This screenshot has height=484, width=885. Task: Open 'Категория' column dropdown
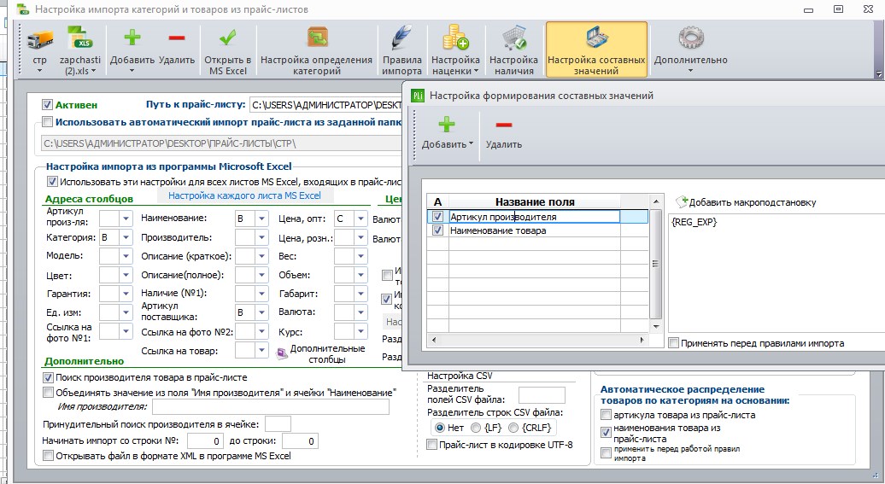(126, 237)
